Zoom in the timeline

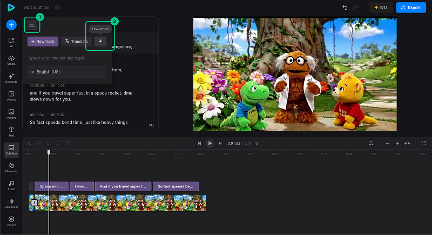click(397, 143)
